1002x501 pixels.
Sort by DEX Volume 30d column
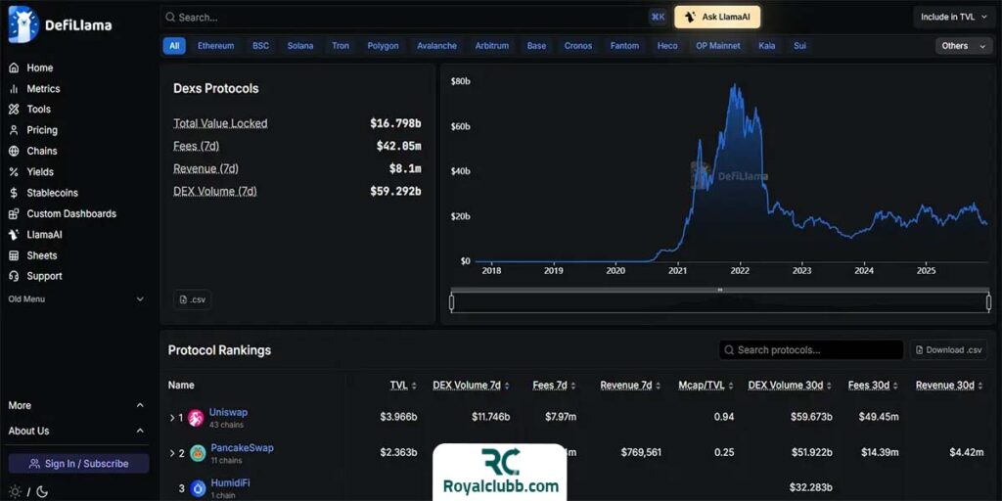click(x=791, y=386)
